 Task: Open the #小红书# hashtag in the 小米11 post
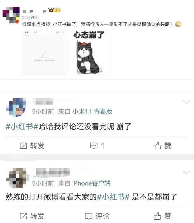(x=22, y=126)
